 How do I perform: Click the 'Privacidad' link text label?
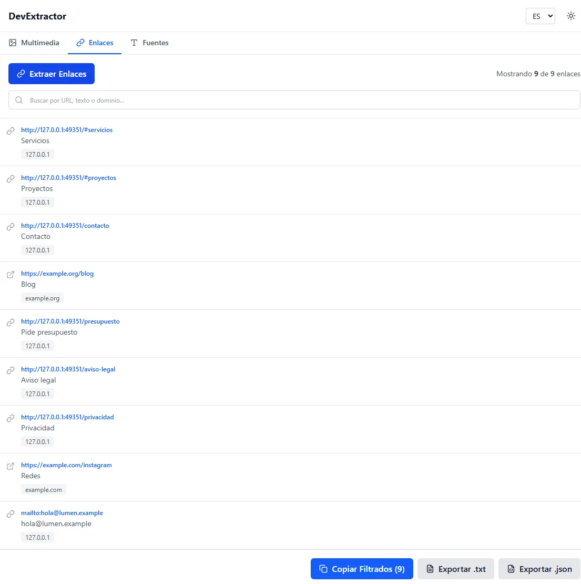[x=37, y=428]
